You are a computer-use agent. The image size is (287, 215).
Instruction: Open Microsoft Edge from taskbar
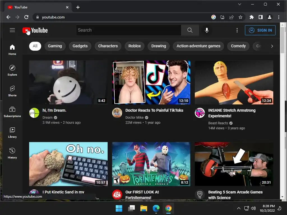pyautogui.click(x=156, y=208)
